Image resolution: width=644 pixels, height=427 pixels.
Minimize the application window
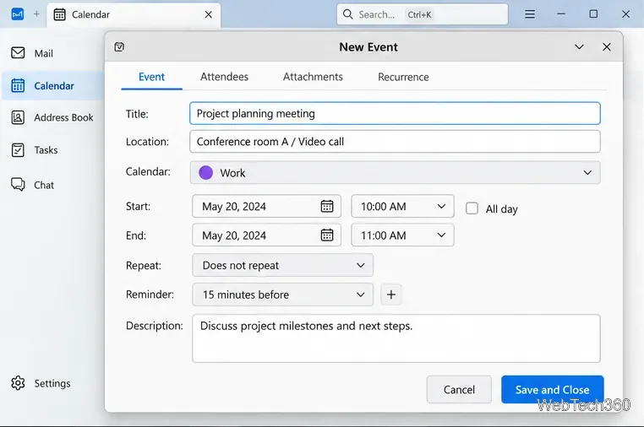pyautogui.click(x=561, y=14)
